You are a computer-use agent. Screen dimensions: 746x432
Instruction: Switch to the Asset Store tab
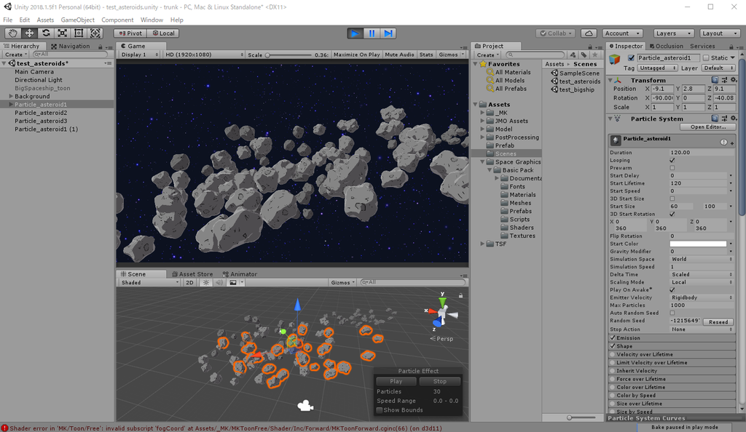(192, 274)
